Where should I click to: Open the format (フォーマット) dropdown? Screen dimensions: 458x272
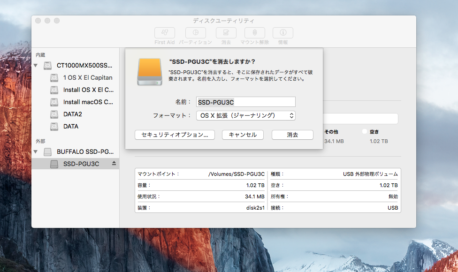point(245,115)
